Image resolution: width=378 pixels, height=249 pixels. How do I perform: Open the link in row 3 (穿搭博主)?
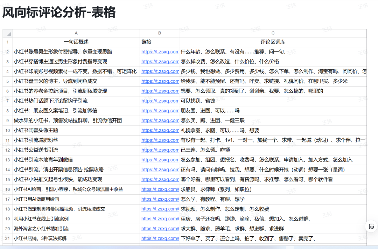pyautogui.click(x=160, y=62)
